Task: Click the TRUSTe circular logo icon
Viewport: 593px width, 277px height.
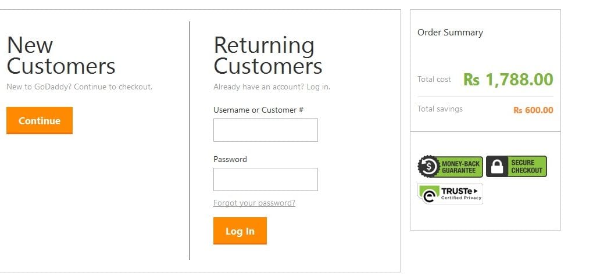Action: coord(430,194)
